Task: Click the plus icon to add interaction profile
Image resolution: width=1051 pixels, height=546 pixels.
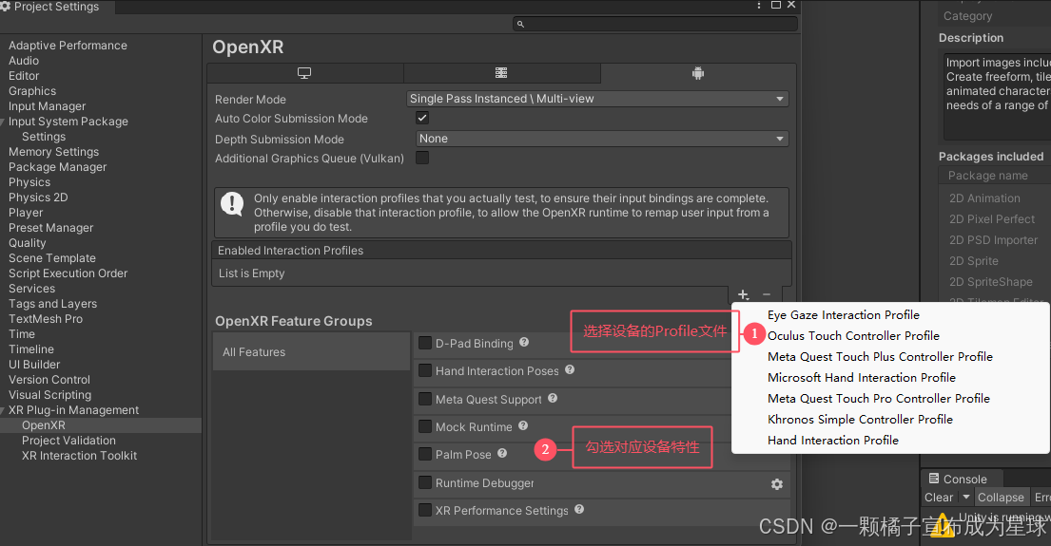Action: [x=743, y=294]
